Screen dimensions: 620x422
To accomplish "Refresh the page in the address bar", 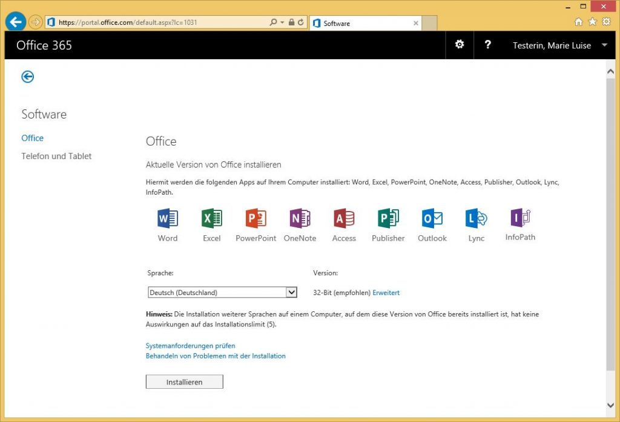I will pos(300,22).
